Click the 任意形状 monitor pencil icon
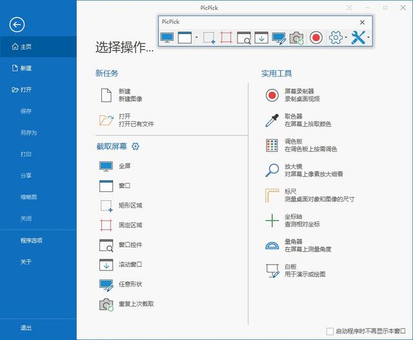The width and height of the screenshot is (413, 340). [106, 285]
